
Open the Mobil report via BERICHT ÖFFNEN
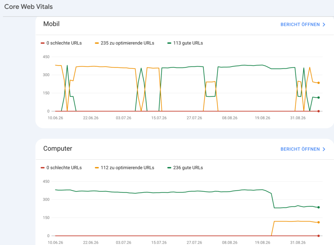[x=300, y=24]
